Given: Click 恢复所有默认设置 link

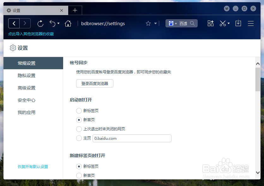Looking at the screenshot, I should coord(33,167).
